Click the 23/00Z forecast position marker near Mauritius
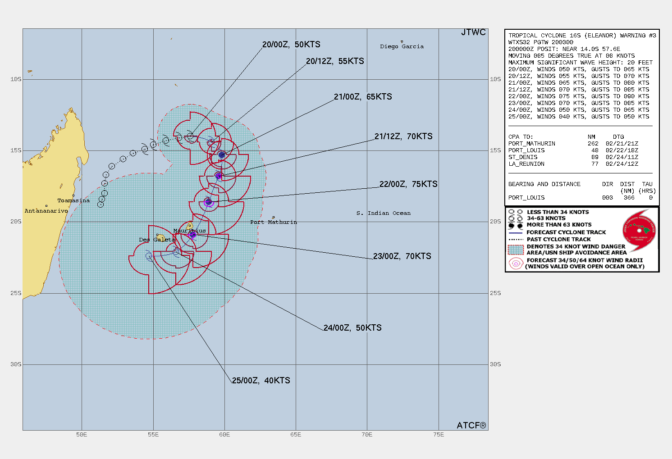The image size is (672, 459). click(x=193, y=234)
